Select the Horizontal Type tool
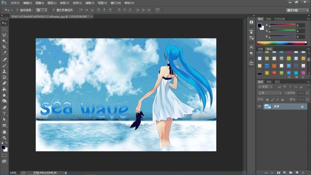This screenshot has width=311, height=175. (x=4, y=113)
